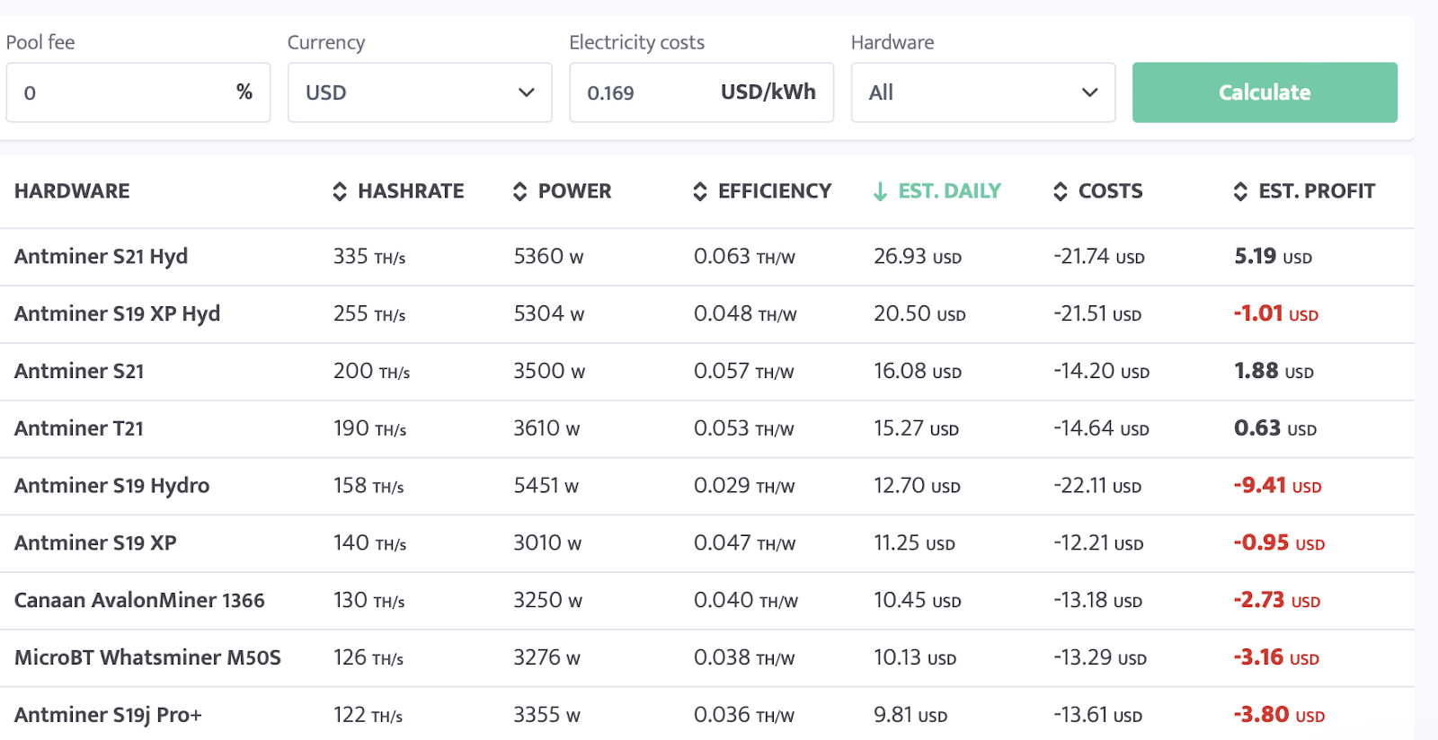1438x740 pixels.
Task: Select the MicroBT Whatsminer M50S name
Action: [x=147, y=657]
